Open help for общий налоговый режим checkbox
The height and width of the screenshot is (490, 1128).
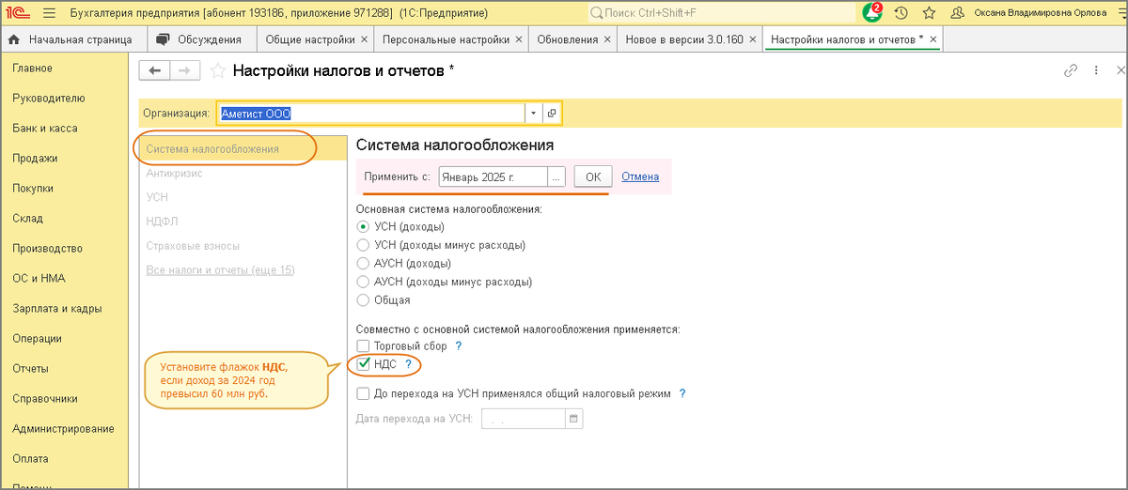[x=682, y=394]
